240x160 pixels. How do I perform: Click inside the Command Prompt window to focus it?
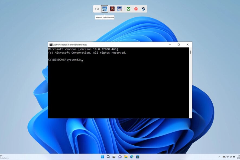click(x=119, y=81)
